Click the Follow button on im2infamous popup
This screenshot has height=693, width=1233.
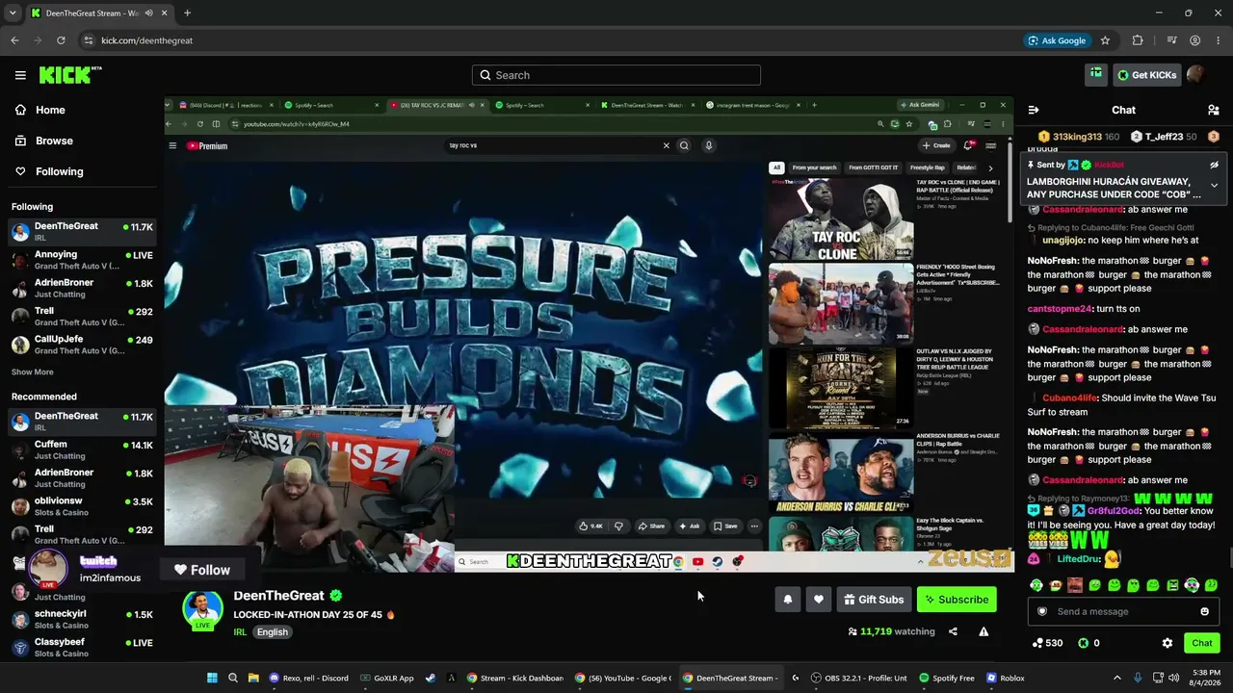202,570
